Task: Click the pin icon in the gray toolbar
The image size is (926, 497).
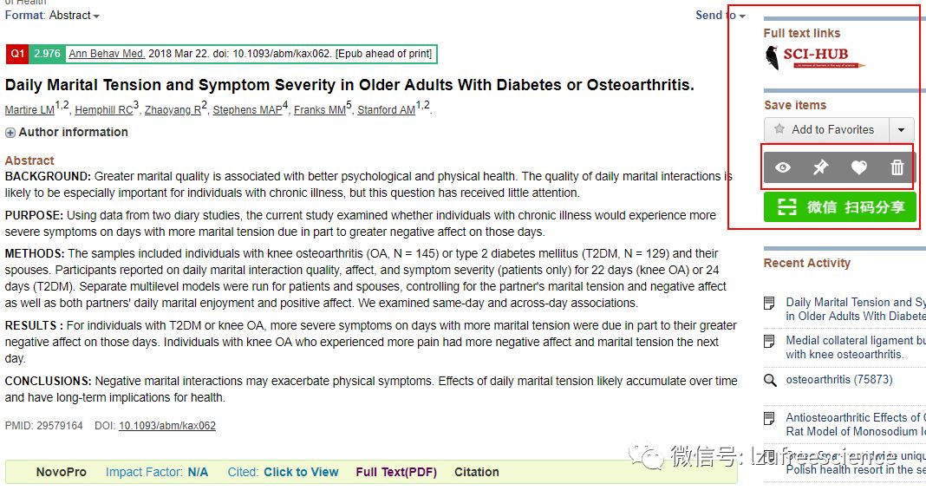Action: click(x=820, y=167)
